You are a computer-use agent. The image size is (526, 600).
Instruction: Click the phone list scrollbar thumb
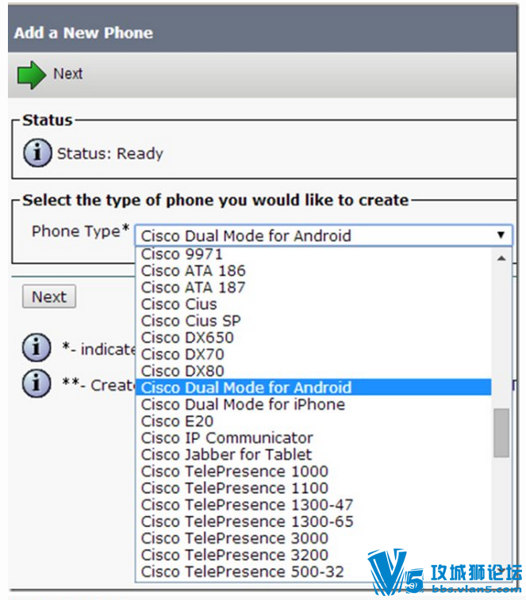point(501,433)
